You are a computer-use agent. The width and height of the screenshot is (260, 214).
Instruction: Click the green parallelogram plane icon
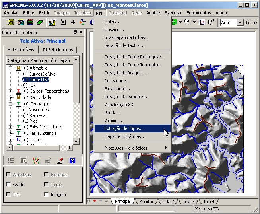click(x=39, y=23)
